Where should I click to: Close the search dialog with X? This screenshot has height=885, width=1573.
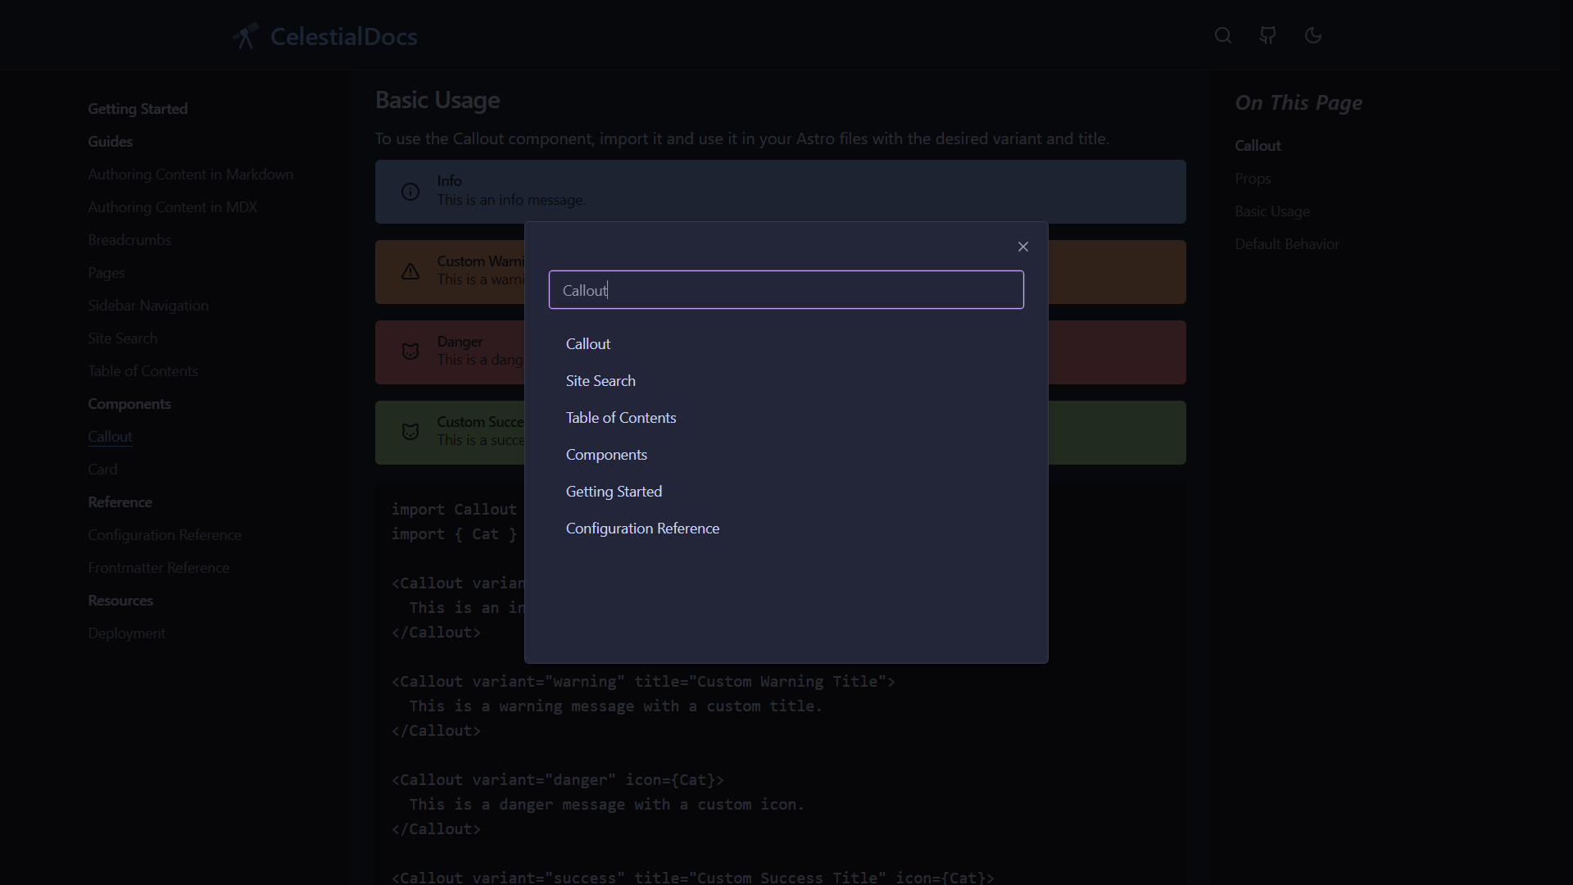pyautogui.click(x=1022, y=247)
